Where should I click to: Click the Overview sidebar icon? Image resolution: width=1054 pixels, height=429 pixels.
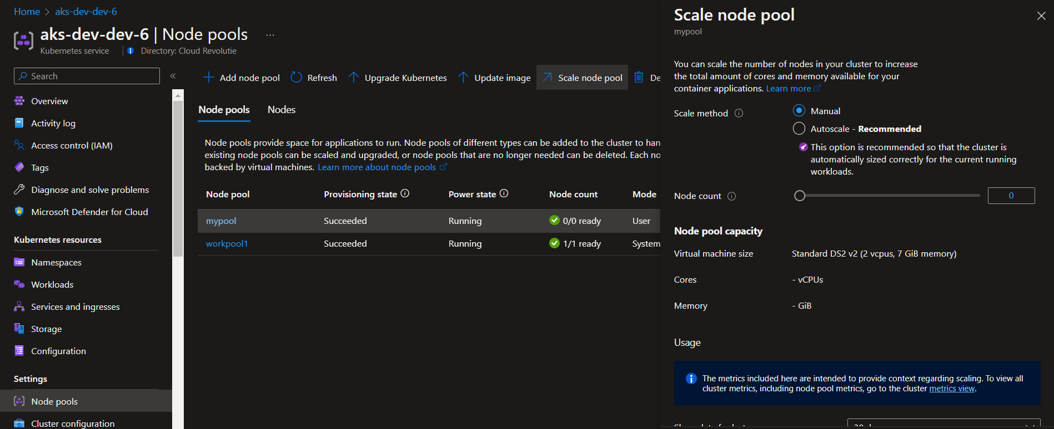(19, 101)
